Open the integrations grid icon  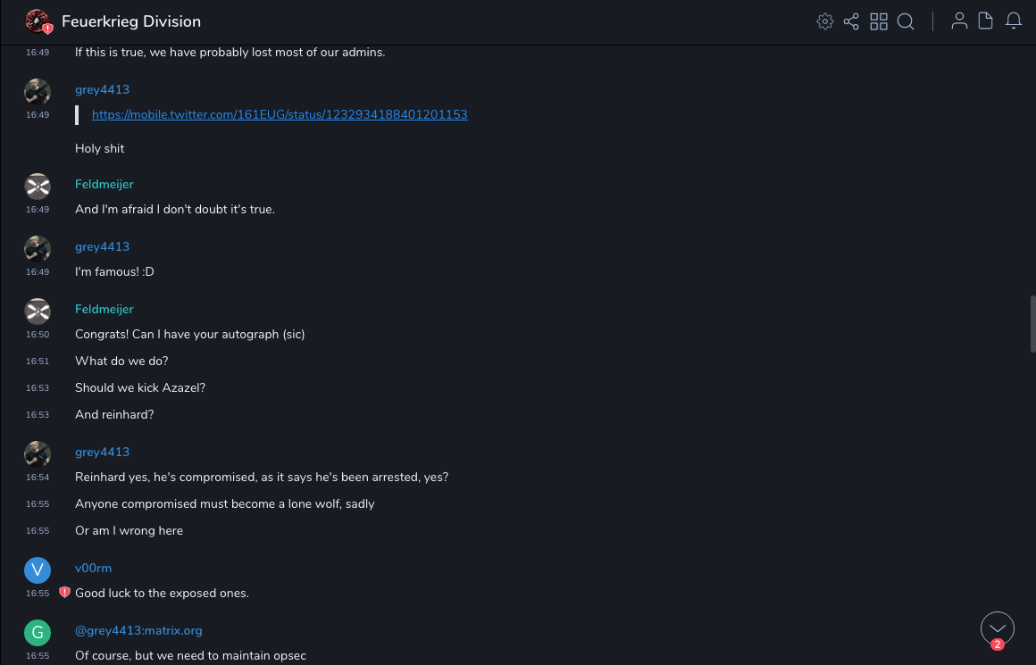pyautogui.click(x=879, y=21)
